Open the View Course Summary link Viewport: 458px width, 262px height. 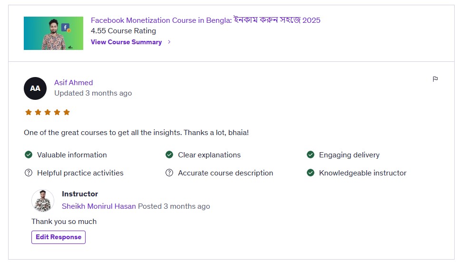[x=126, y=42]
